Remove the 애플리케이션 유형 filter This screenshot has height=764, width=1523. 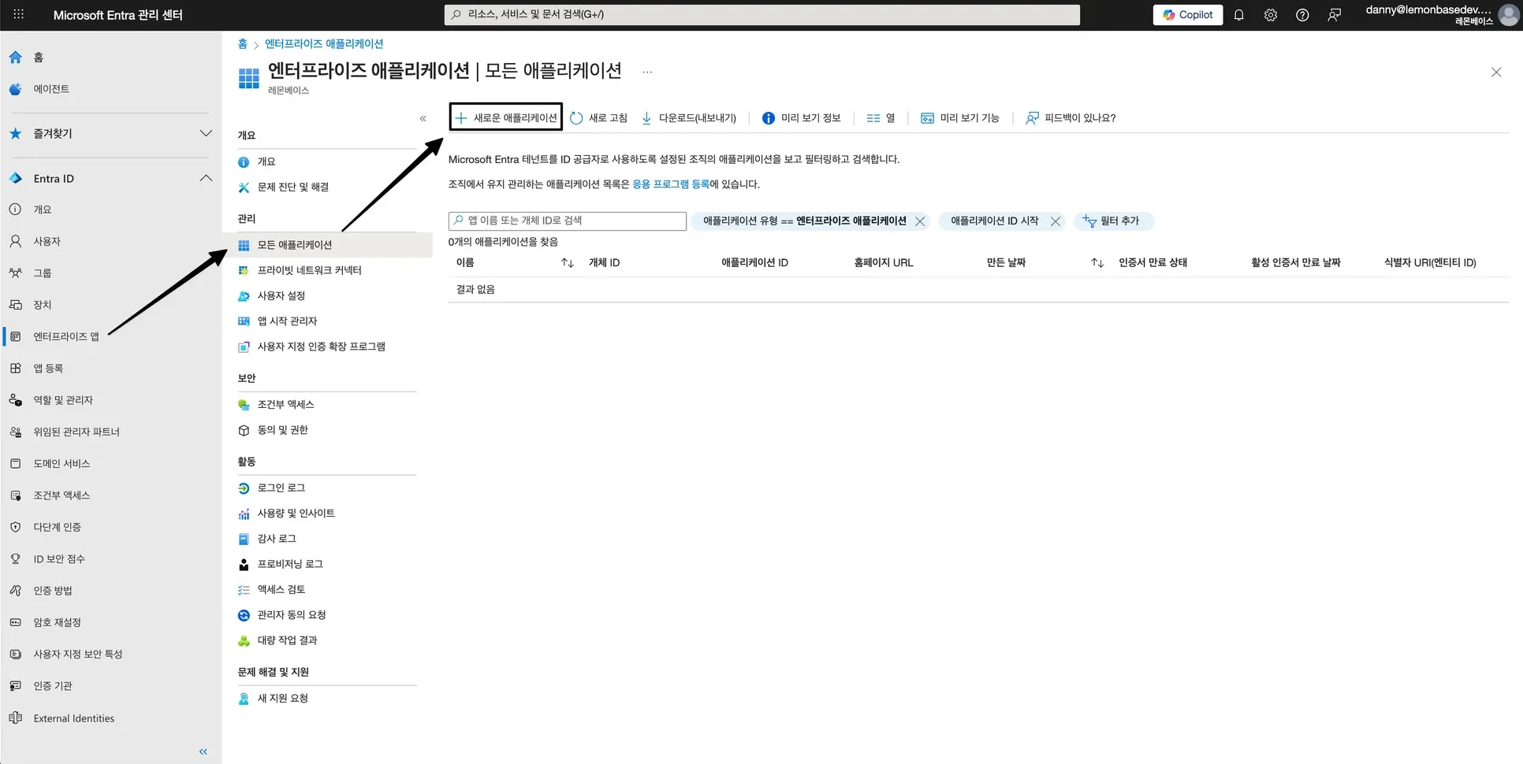click(919, 221)
